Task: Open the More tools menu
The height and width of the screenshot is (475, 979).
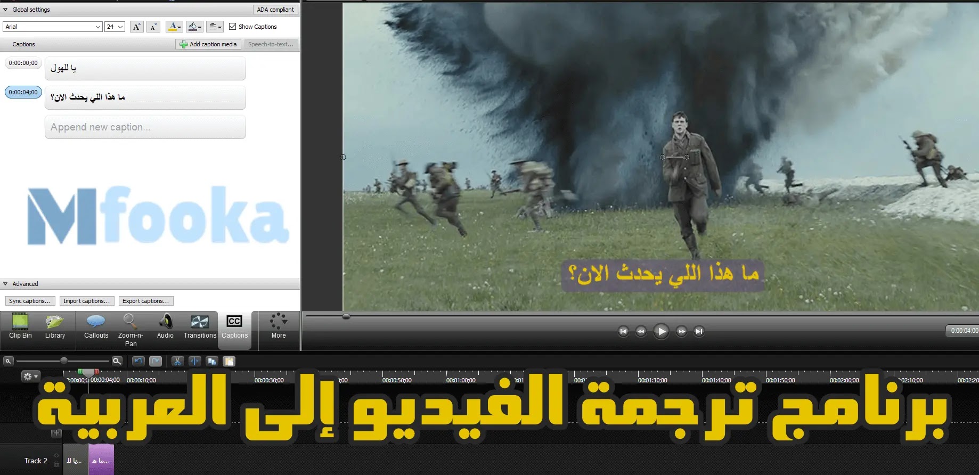Action: tap(279, 327)
